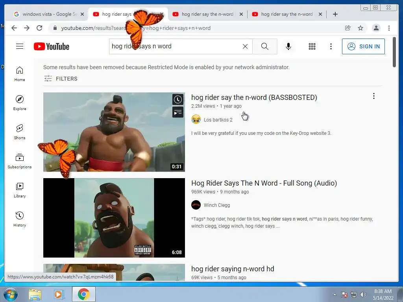Click title 'hog rider say the n-word (BASSBOSTED)'
The height and width of the screenshot is (302, 403).
tap(254, 98)
